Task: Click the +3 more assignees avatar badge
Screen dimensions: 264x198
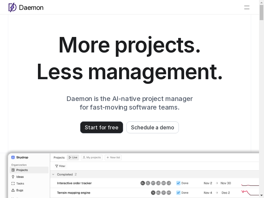Action: tap(169, 183)
